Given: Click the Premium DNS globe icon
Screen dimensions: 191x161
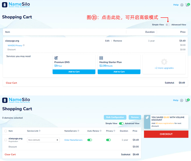Looking at the screenshot, I should click(56, 58).
